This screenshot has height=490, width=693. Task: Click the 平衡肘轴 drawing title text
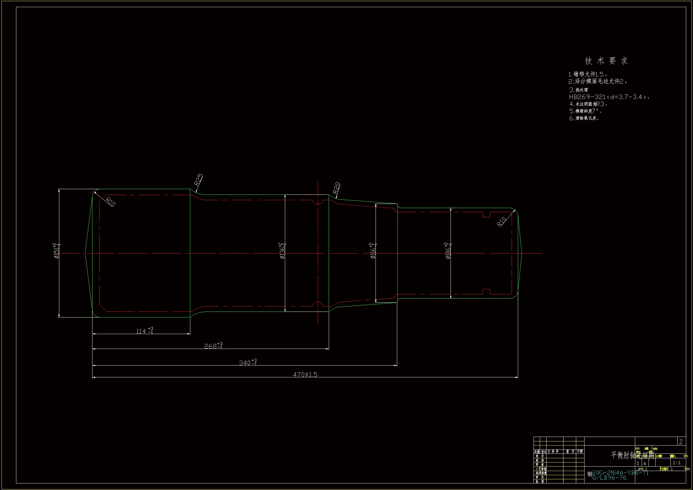tap(623, 455)
